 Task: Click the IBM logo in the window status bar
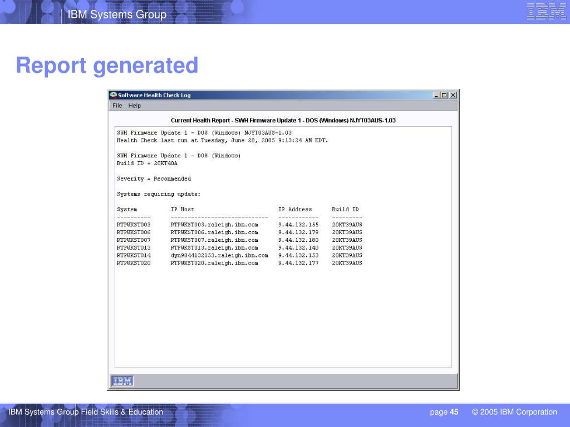click(122, 381)
